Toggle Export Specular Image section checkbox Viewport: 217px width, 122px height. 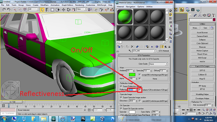[x=121, y=98]
